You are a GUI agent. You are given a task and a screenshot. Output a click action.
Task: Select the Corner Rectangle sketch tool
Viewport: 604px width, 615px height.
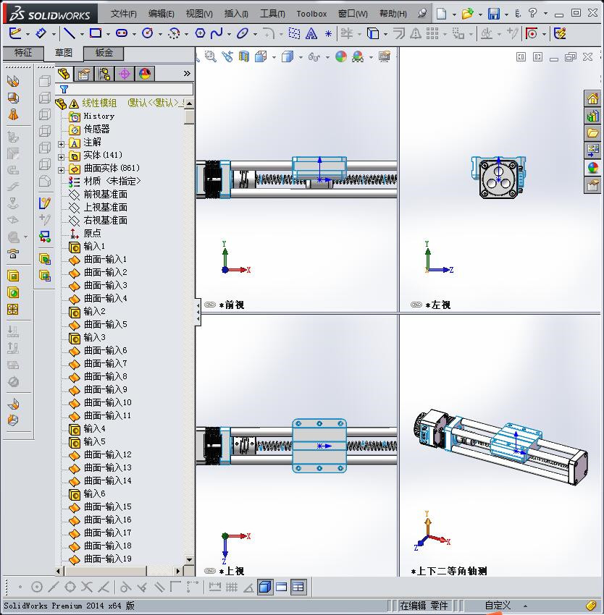tap(97, 33)
